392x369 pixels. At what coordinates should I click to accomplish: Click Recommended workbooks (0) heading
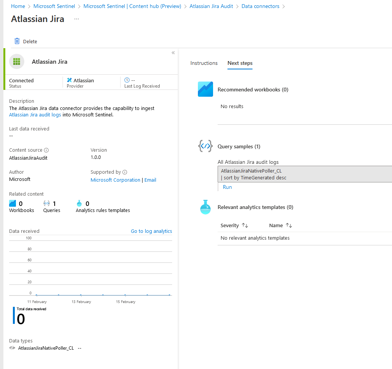coord(253,90)
